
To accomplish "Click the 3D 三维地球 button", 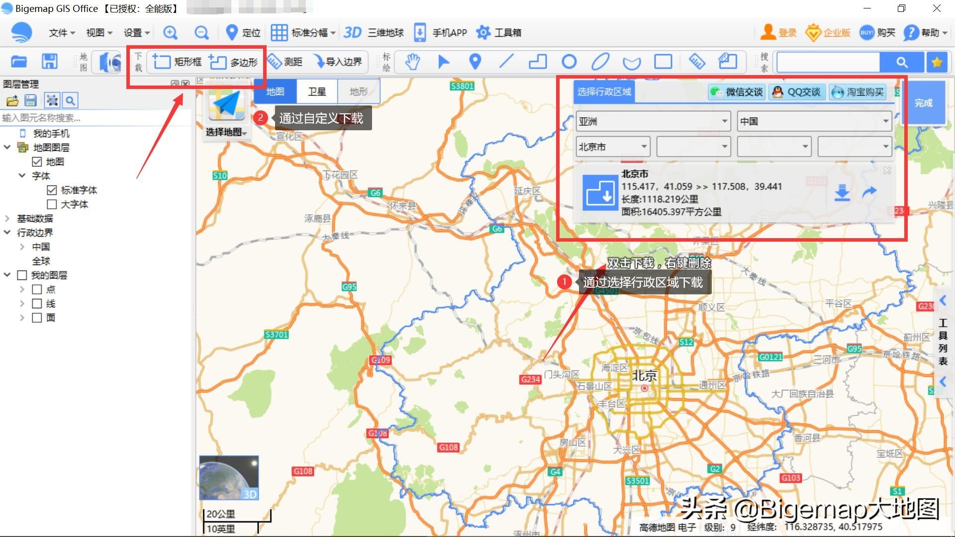I will 374,33.
